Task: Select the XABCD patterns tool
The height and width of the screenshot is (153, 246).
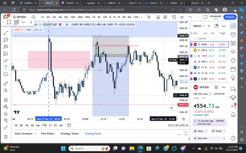Action: pos(6,47)
